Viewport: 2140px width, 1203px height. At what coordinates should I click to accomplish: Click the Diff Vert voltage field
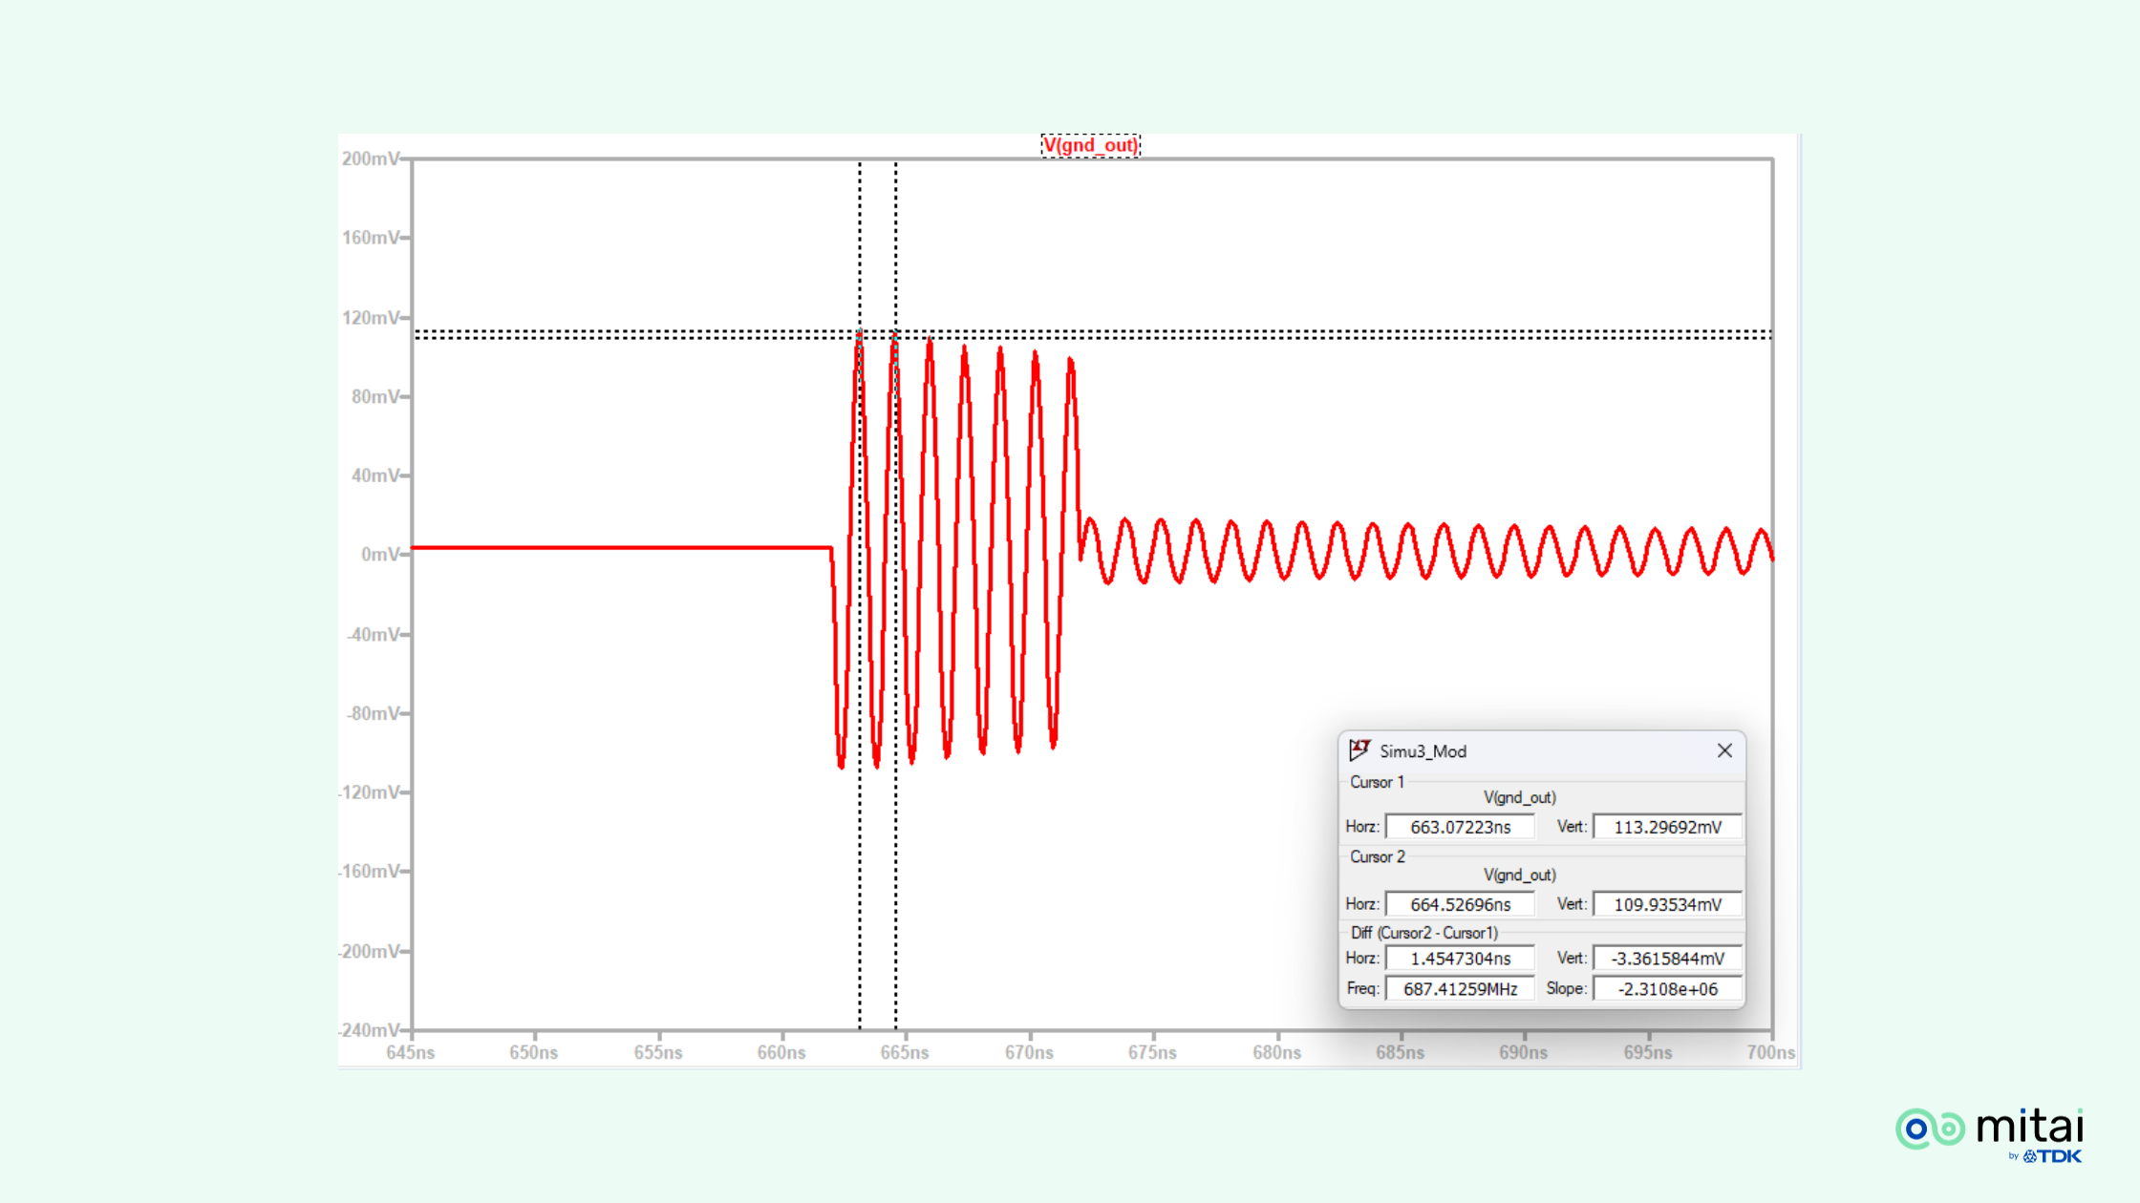tap(1667, 959)
